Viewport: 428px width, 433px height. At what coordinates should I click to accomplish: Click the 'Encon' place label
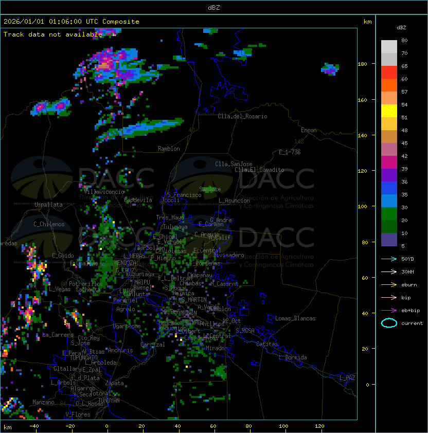pyautogui.click(x=309, y=130)
